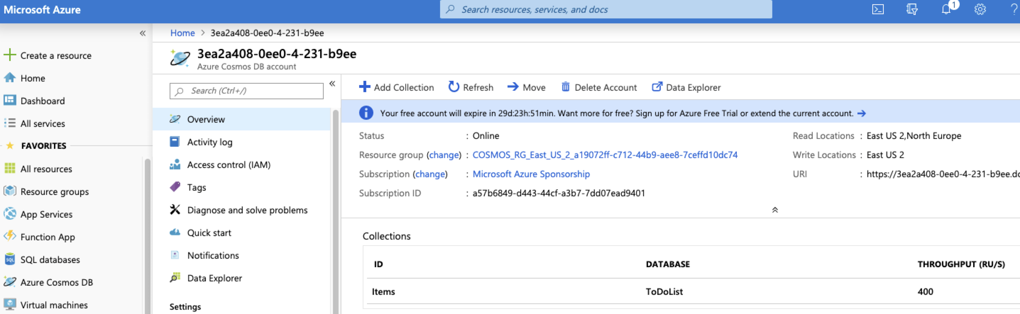Select the Overview menu item
This screenshot has width=1020, height=314.
click(x=242, y=119)
